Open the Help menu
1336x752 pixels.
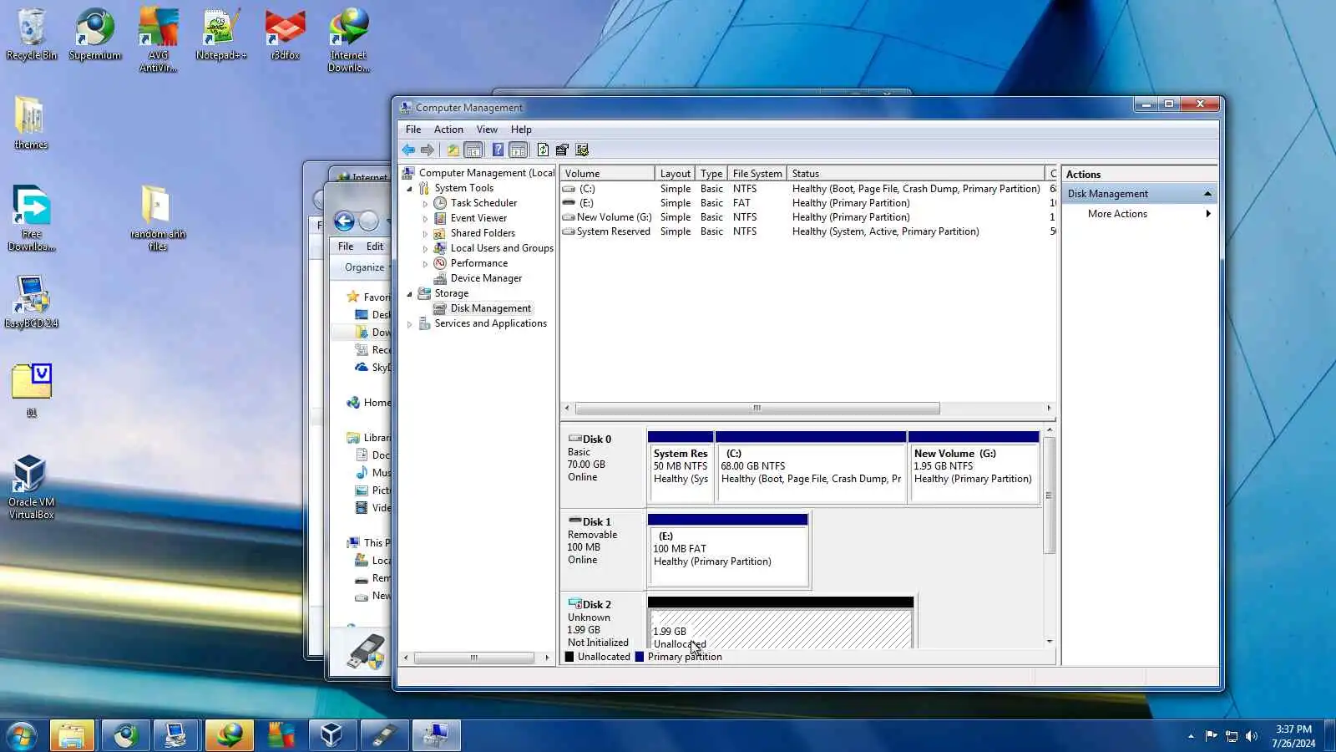coord(521,130)
